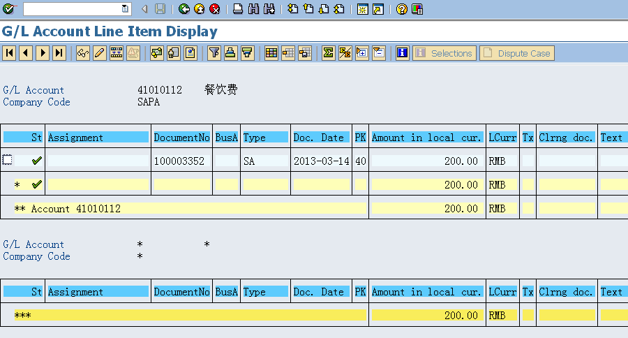Select first table's Amount in local cur. header
This screenshot has width=628, height=338.
427,138
